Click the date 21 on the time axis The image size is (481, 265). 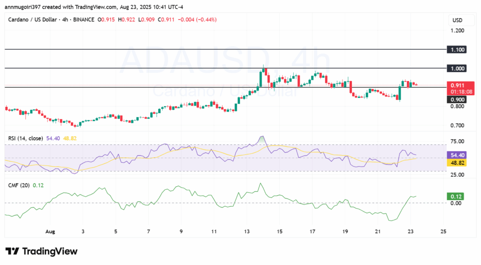378,232
